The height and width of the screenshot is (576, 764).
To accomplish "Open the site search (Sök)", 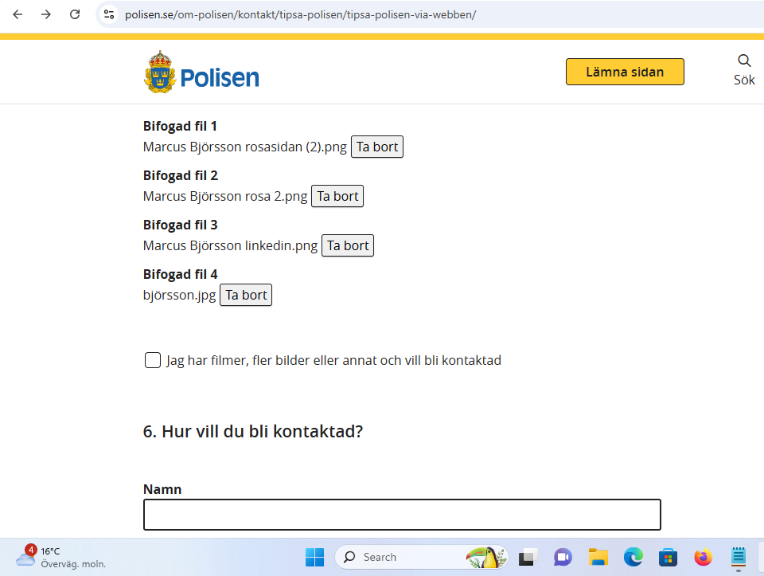I will point(744,70).
